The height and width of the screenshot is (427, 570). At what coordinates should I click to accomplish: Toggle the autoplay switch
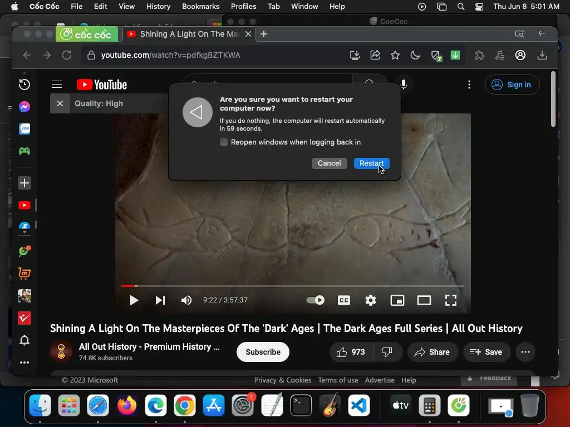coord(315,300)
